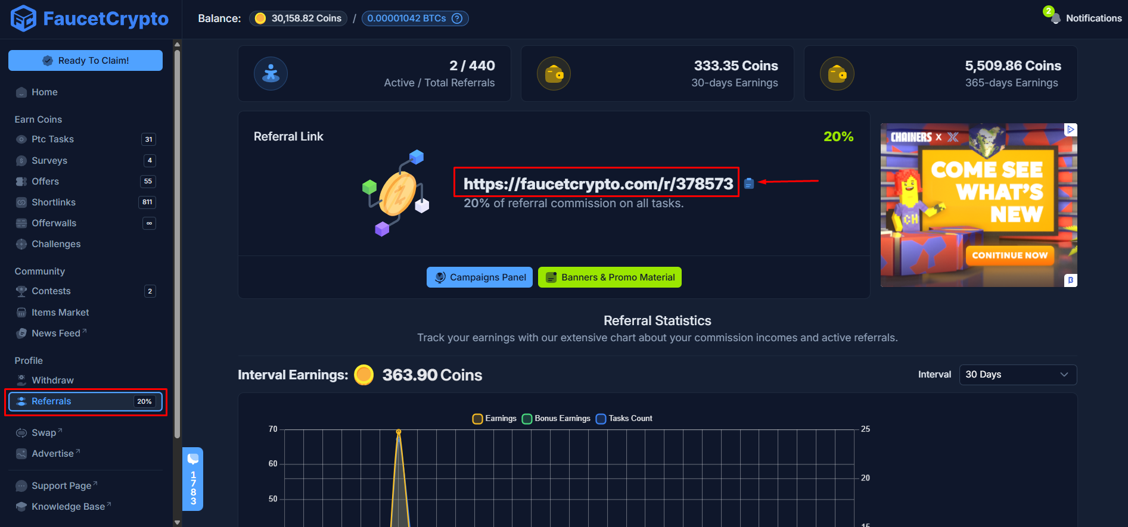The width and height of the screenshot is (1128, 527).
Task: Click the coin icon in balance
Action: [x=260, y=18]
